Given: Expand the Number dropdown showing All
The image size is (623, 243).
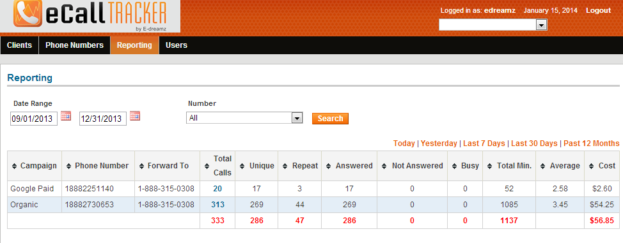Looking at the screenshot, I should (244, 118).
